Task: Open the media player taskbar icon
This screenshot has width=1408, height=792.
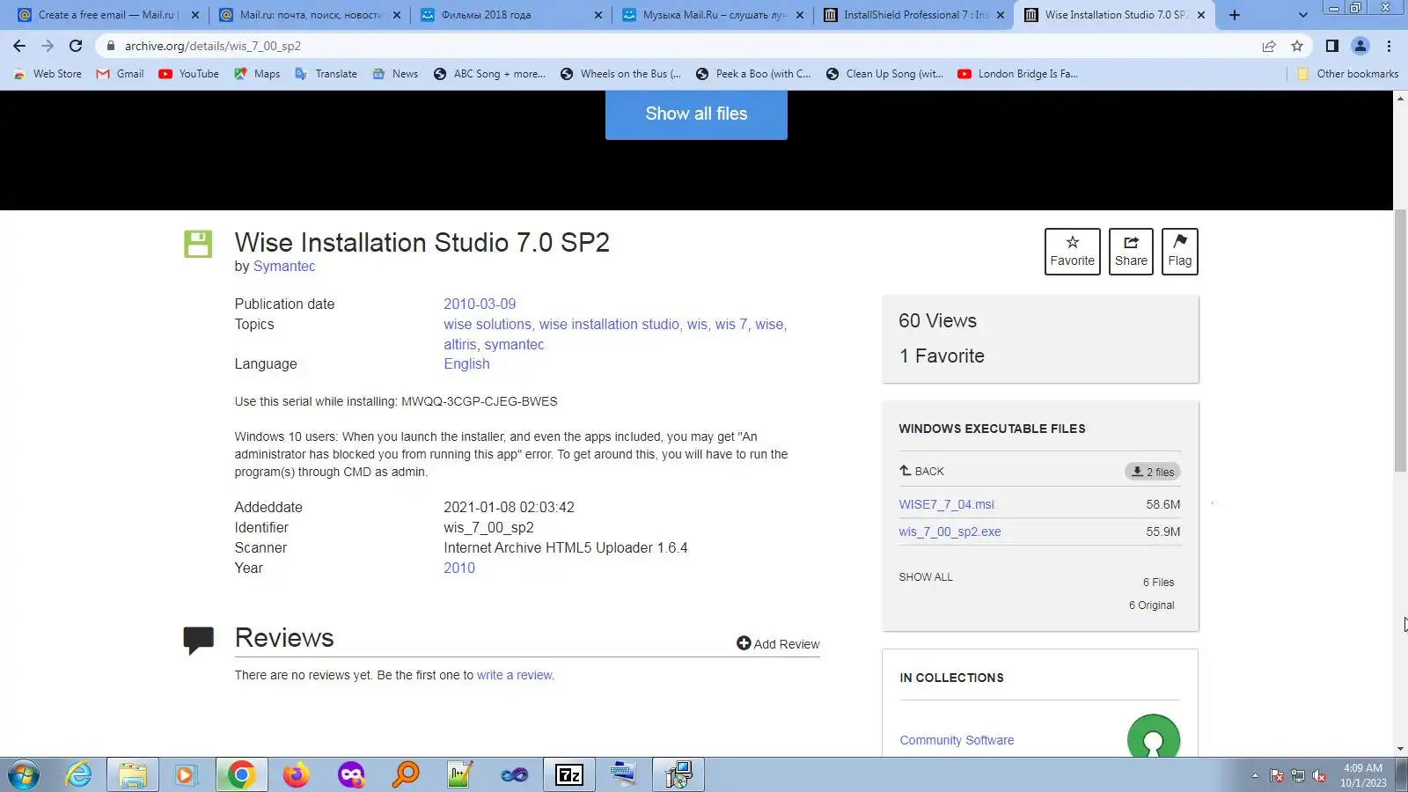Action: (x=186, y=775)
